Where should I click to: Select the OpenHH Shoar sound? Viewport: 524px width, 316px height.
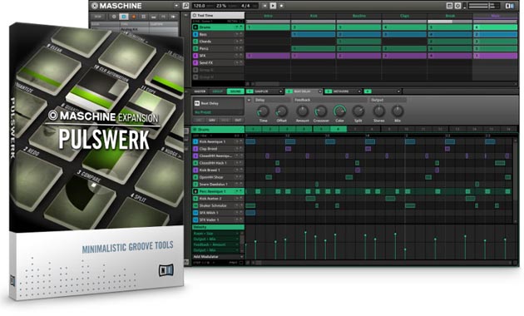tap(218, 177)
